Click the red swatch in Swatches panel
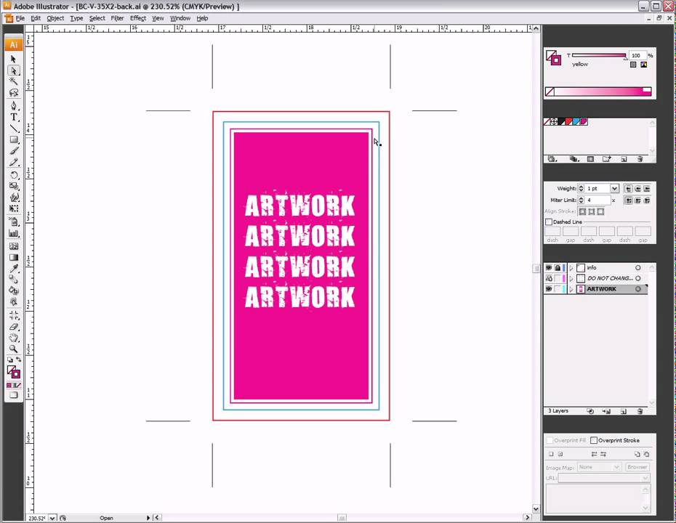 (568, 121)
